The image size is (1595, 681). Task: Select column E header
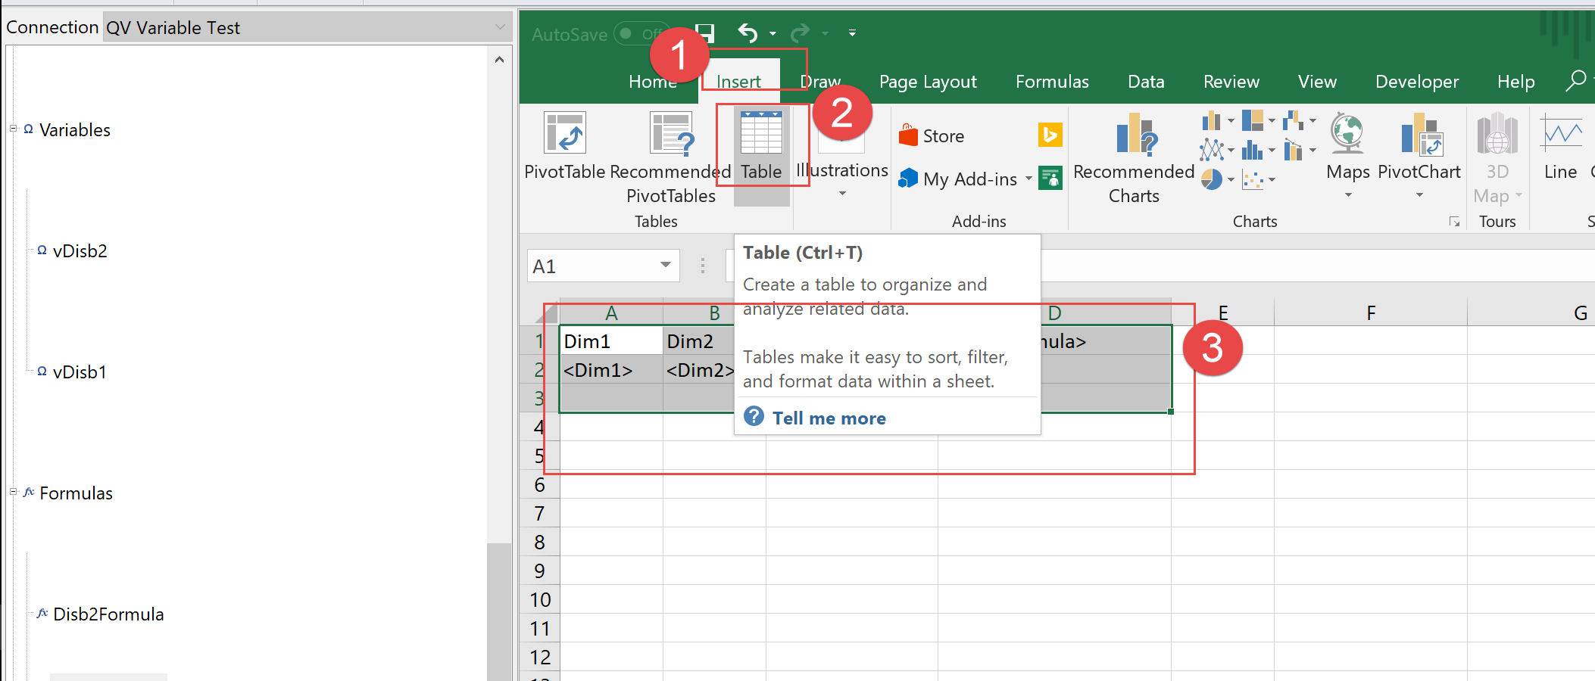1223,313
